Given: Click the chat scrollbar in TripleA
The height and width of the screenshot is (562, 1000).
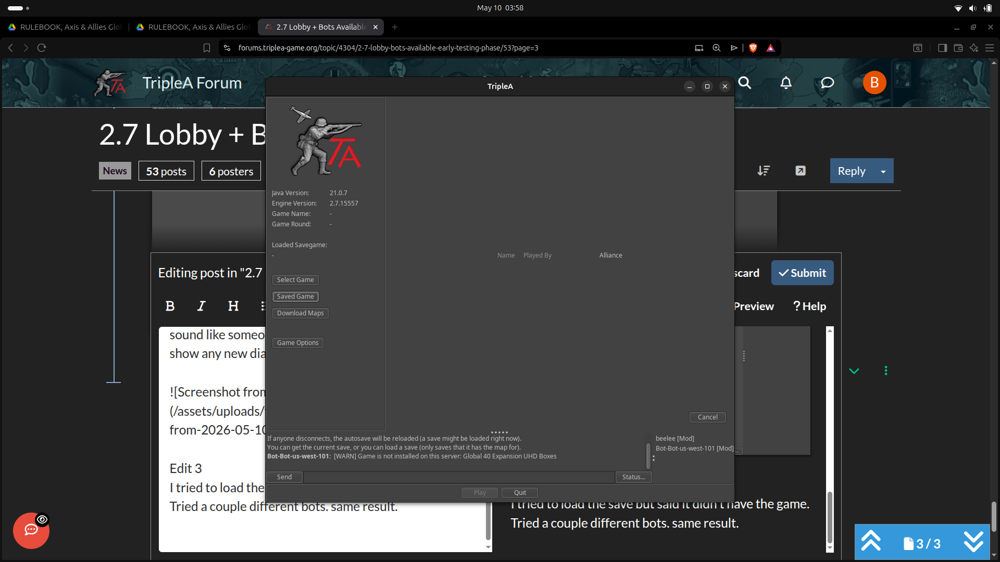Looking at the screenshot, I should click(x=648, y=456).
